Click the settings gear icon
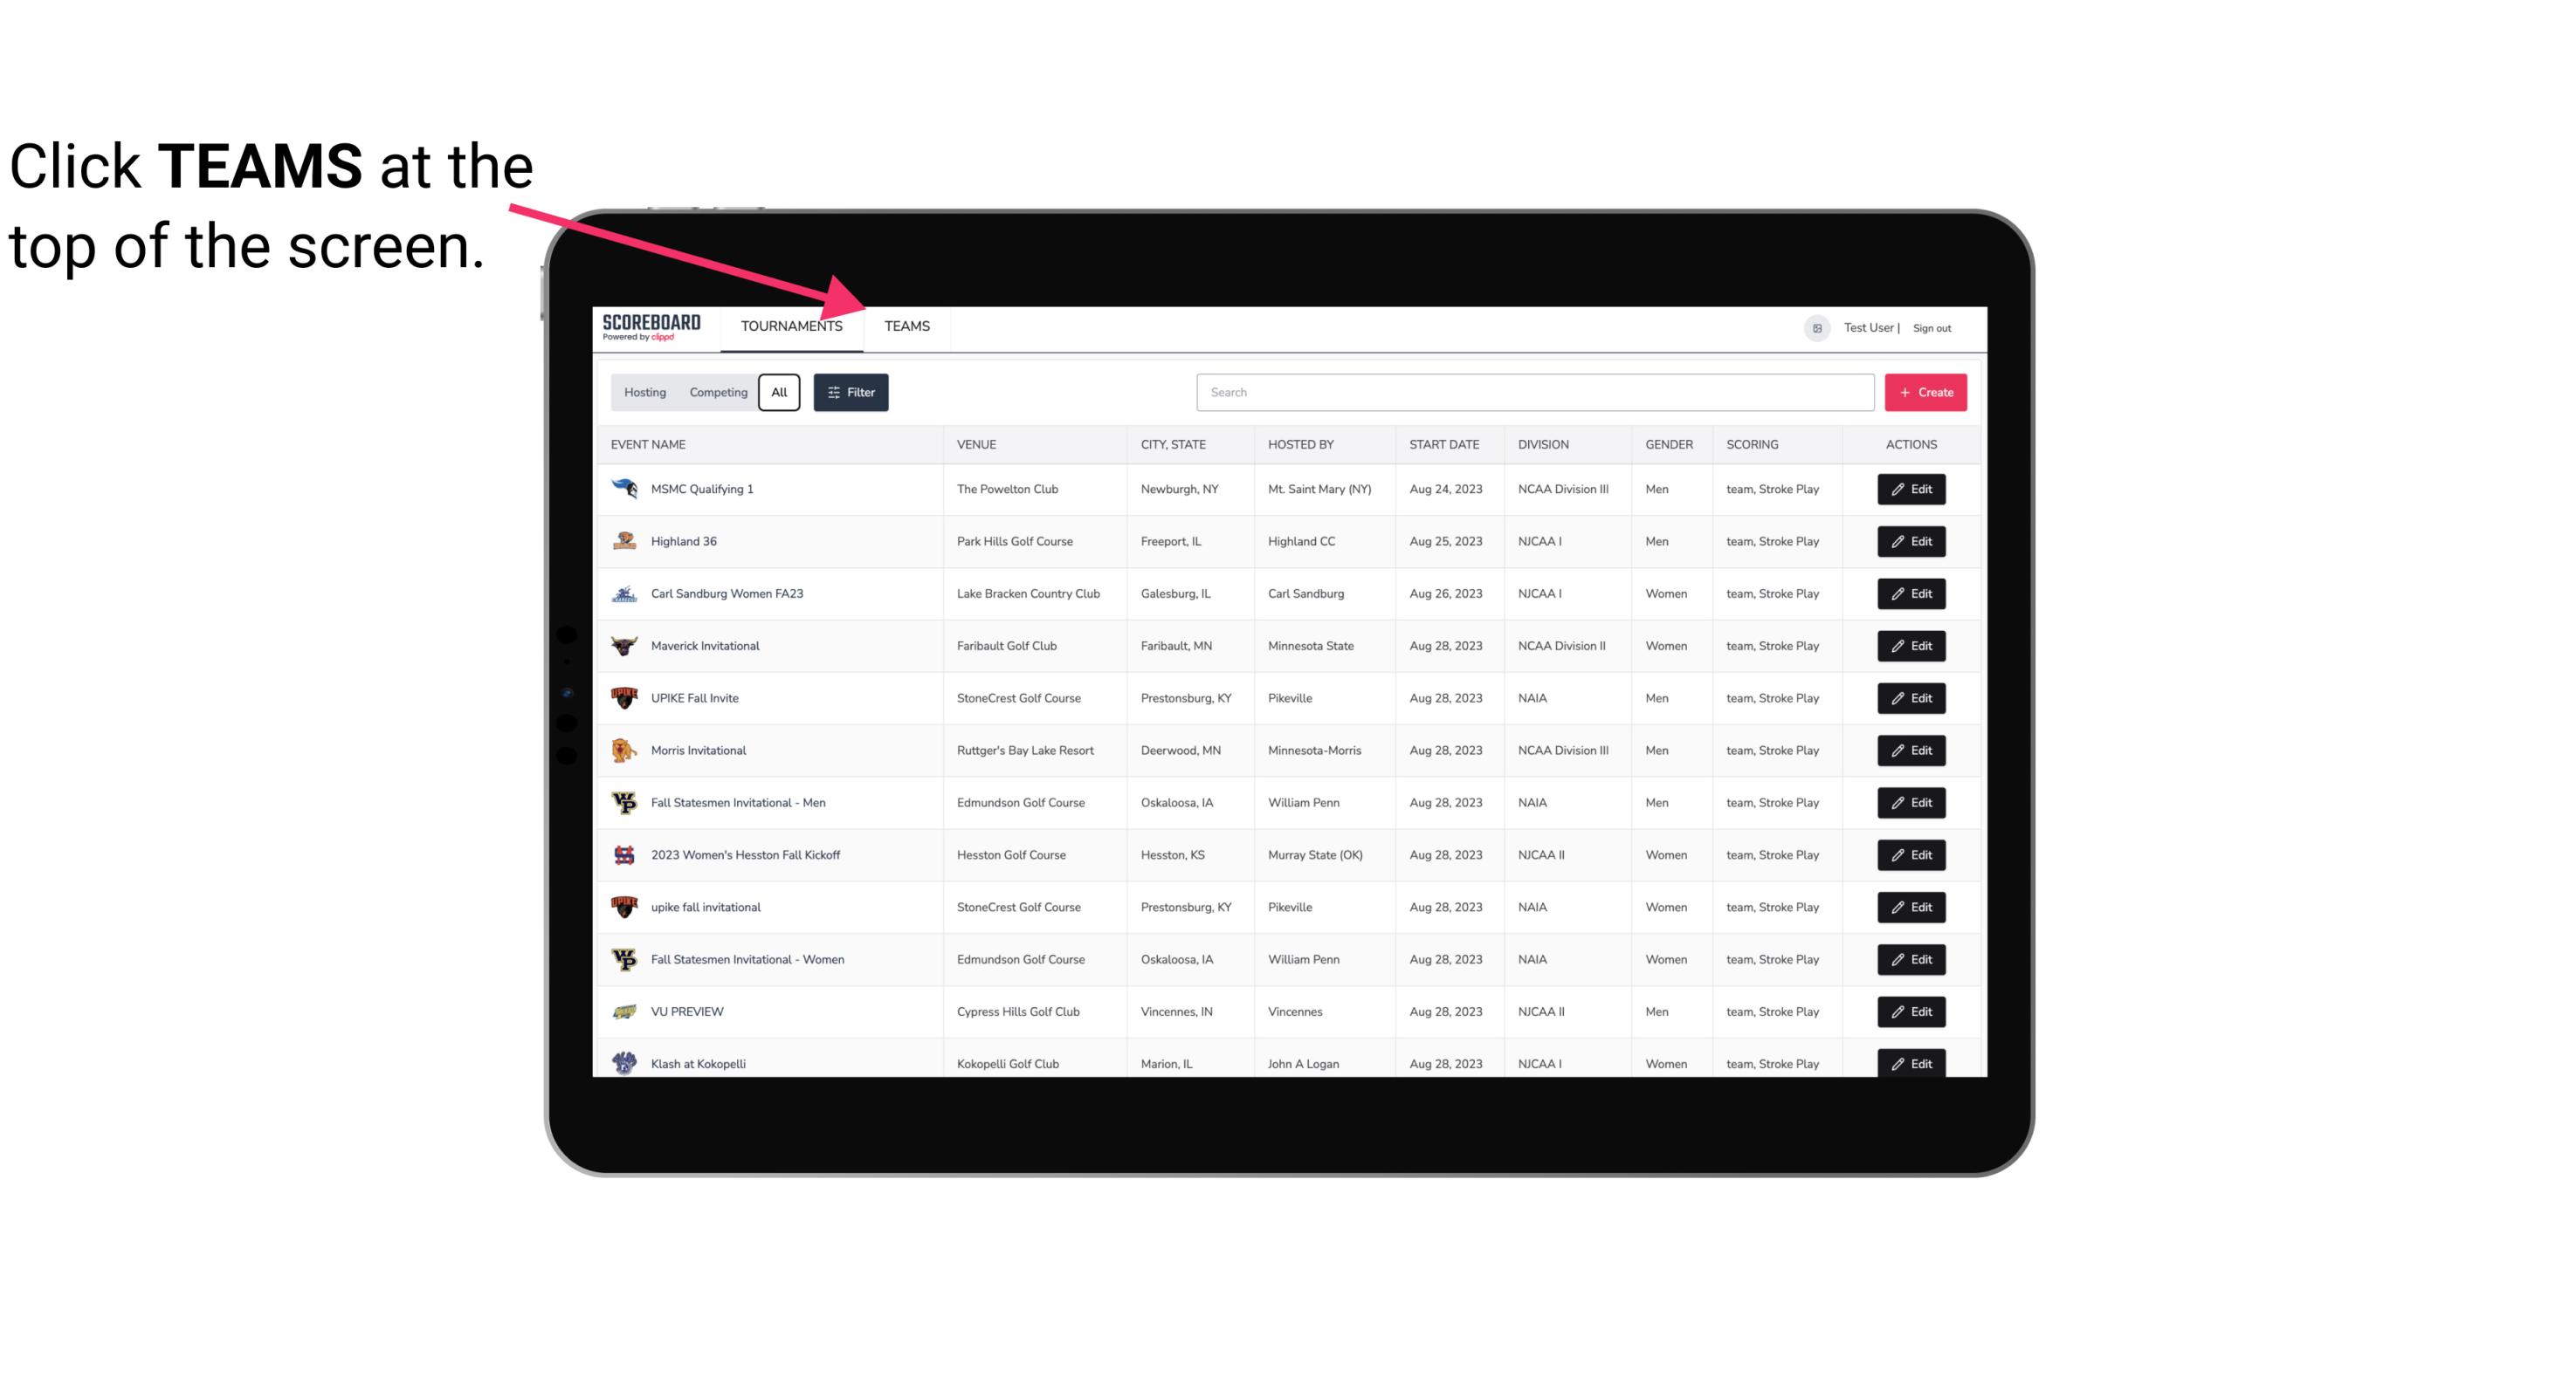The image size is (2576, 1385). (1814, 327)
